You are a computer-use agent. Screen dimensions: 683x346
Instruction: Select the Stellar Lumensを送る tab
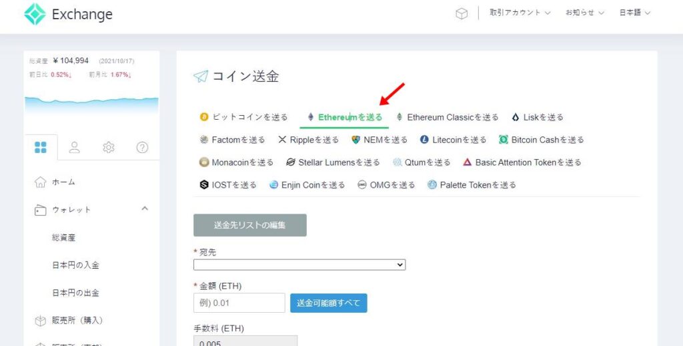(333, 162)
